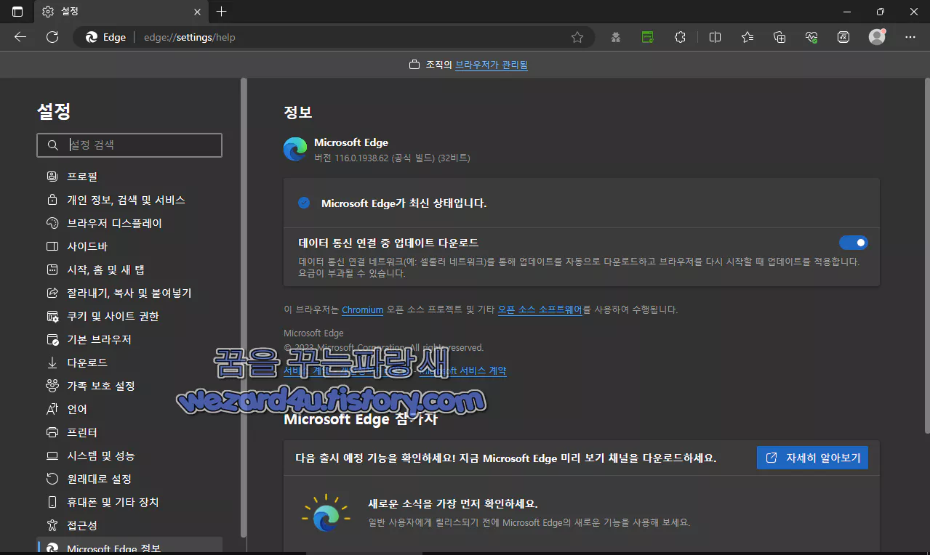Open the Extensions puzzle icon
930x555 pixels.
[x=679, y=36]
